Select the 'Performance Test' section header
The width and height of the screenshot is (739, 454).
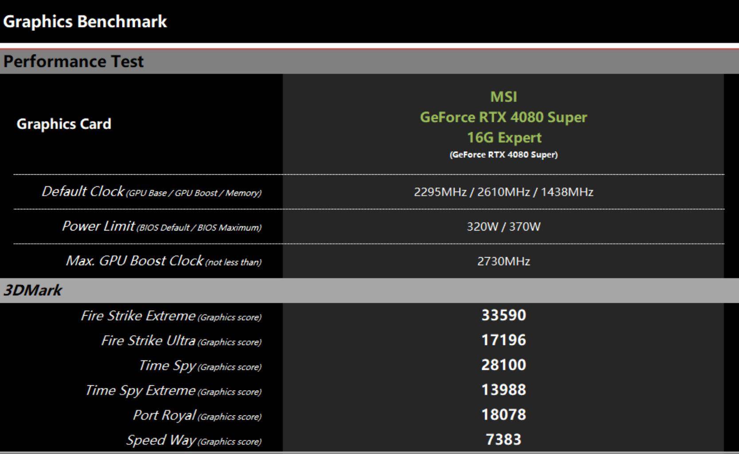[73, 61]
